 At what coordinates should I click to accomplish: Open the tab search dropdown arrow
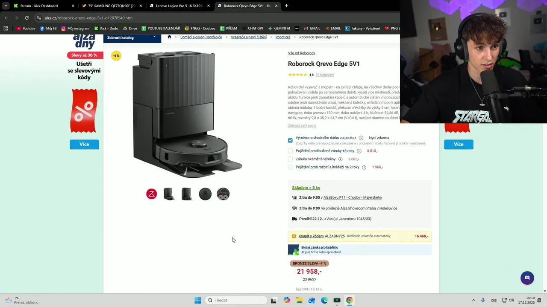pos(6,6)
